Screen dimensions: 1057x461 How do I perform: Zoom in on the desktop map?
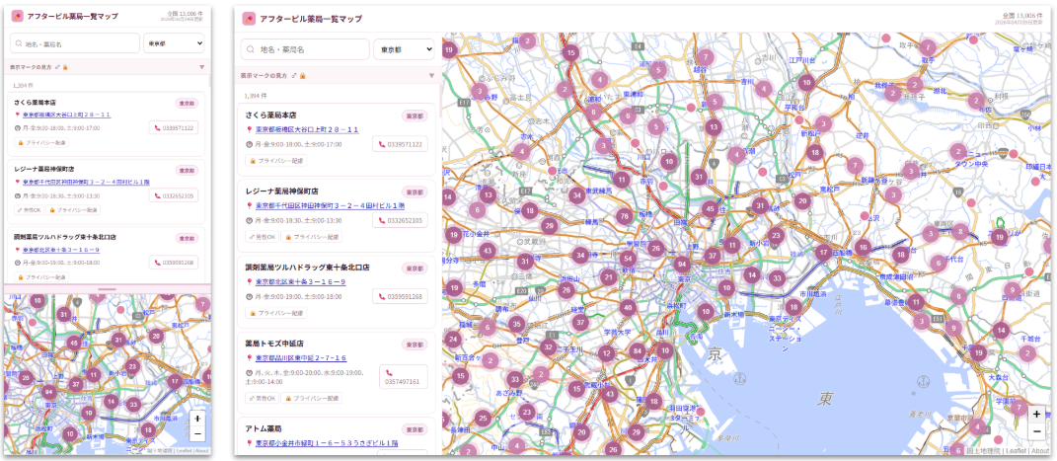1036,414
